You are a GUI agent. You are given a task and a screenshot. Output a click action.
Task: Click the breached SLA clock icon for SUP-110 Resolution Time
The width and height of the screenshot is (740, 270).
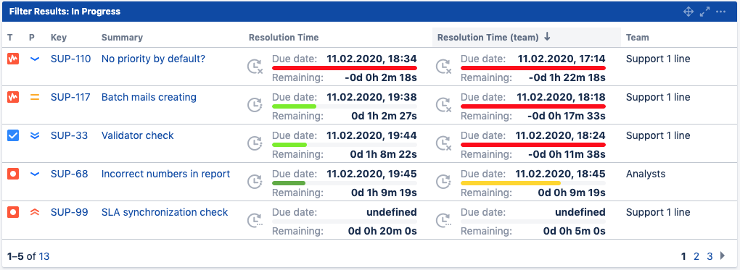255,67
